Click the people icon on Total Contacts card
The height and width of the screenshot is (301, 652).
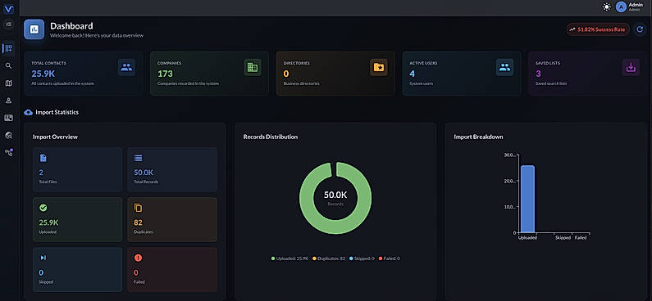126,67
